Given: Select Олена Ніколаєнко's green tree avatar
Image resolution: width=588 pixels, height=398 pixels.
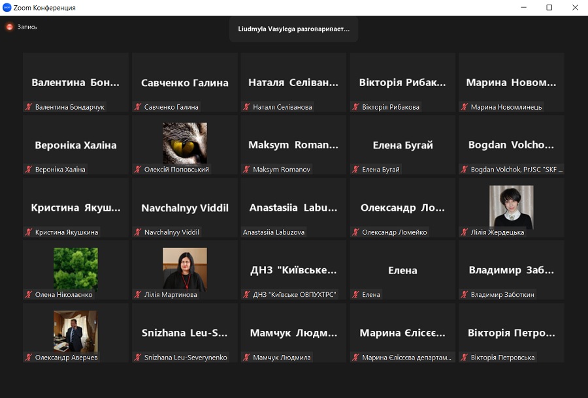Looking at the screenshot, I should pyautogui.click(x=76, y=269).
